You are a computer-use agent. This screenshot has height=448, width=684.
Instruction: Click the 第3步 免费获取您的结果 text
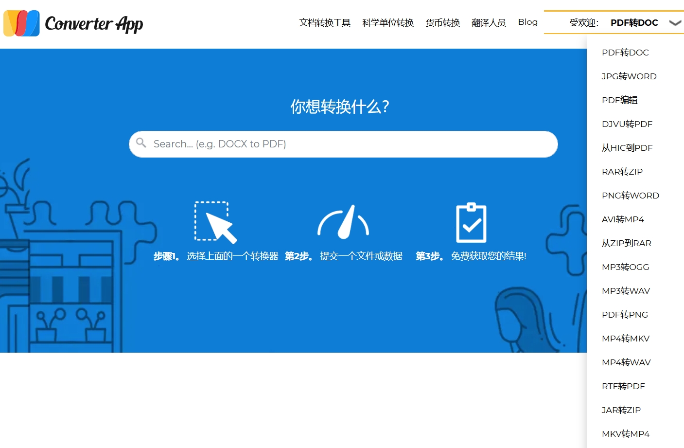pyautogui.click(x=471, y=256)
